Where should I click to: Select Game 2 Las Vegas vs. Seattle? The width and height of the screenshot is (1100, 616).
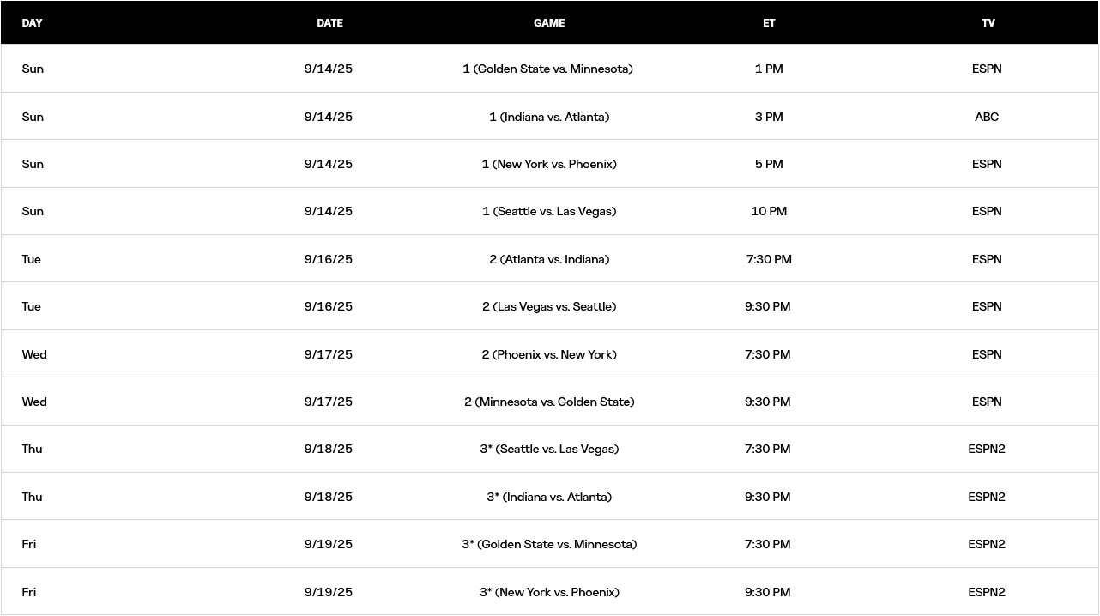(x=549, y=306)
